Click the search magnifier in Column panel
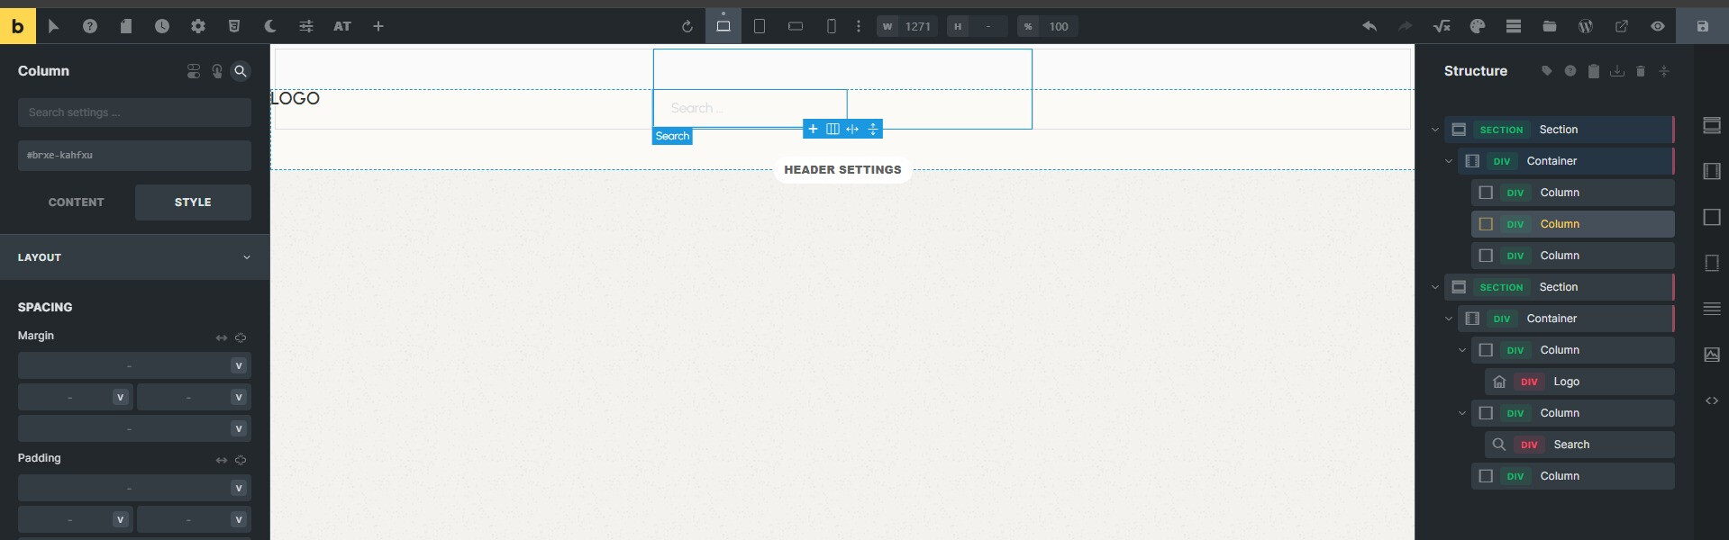 click(x=241, y=71)
